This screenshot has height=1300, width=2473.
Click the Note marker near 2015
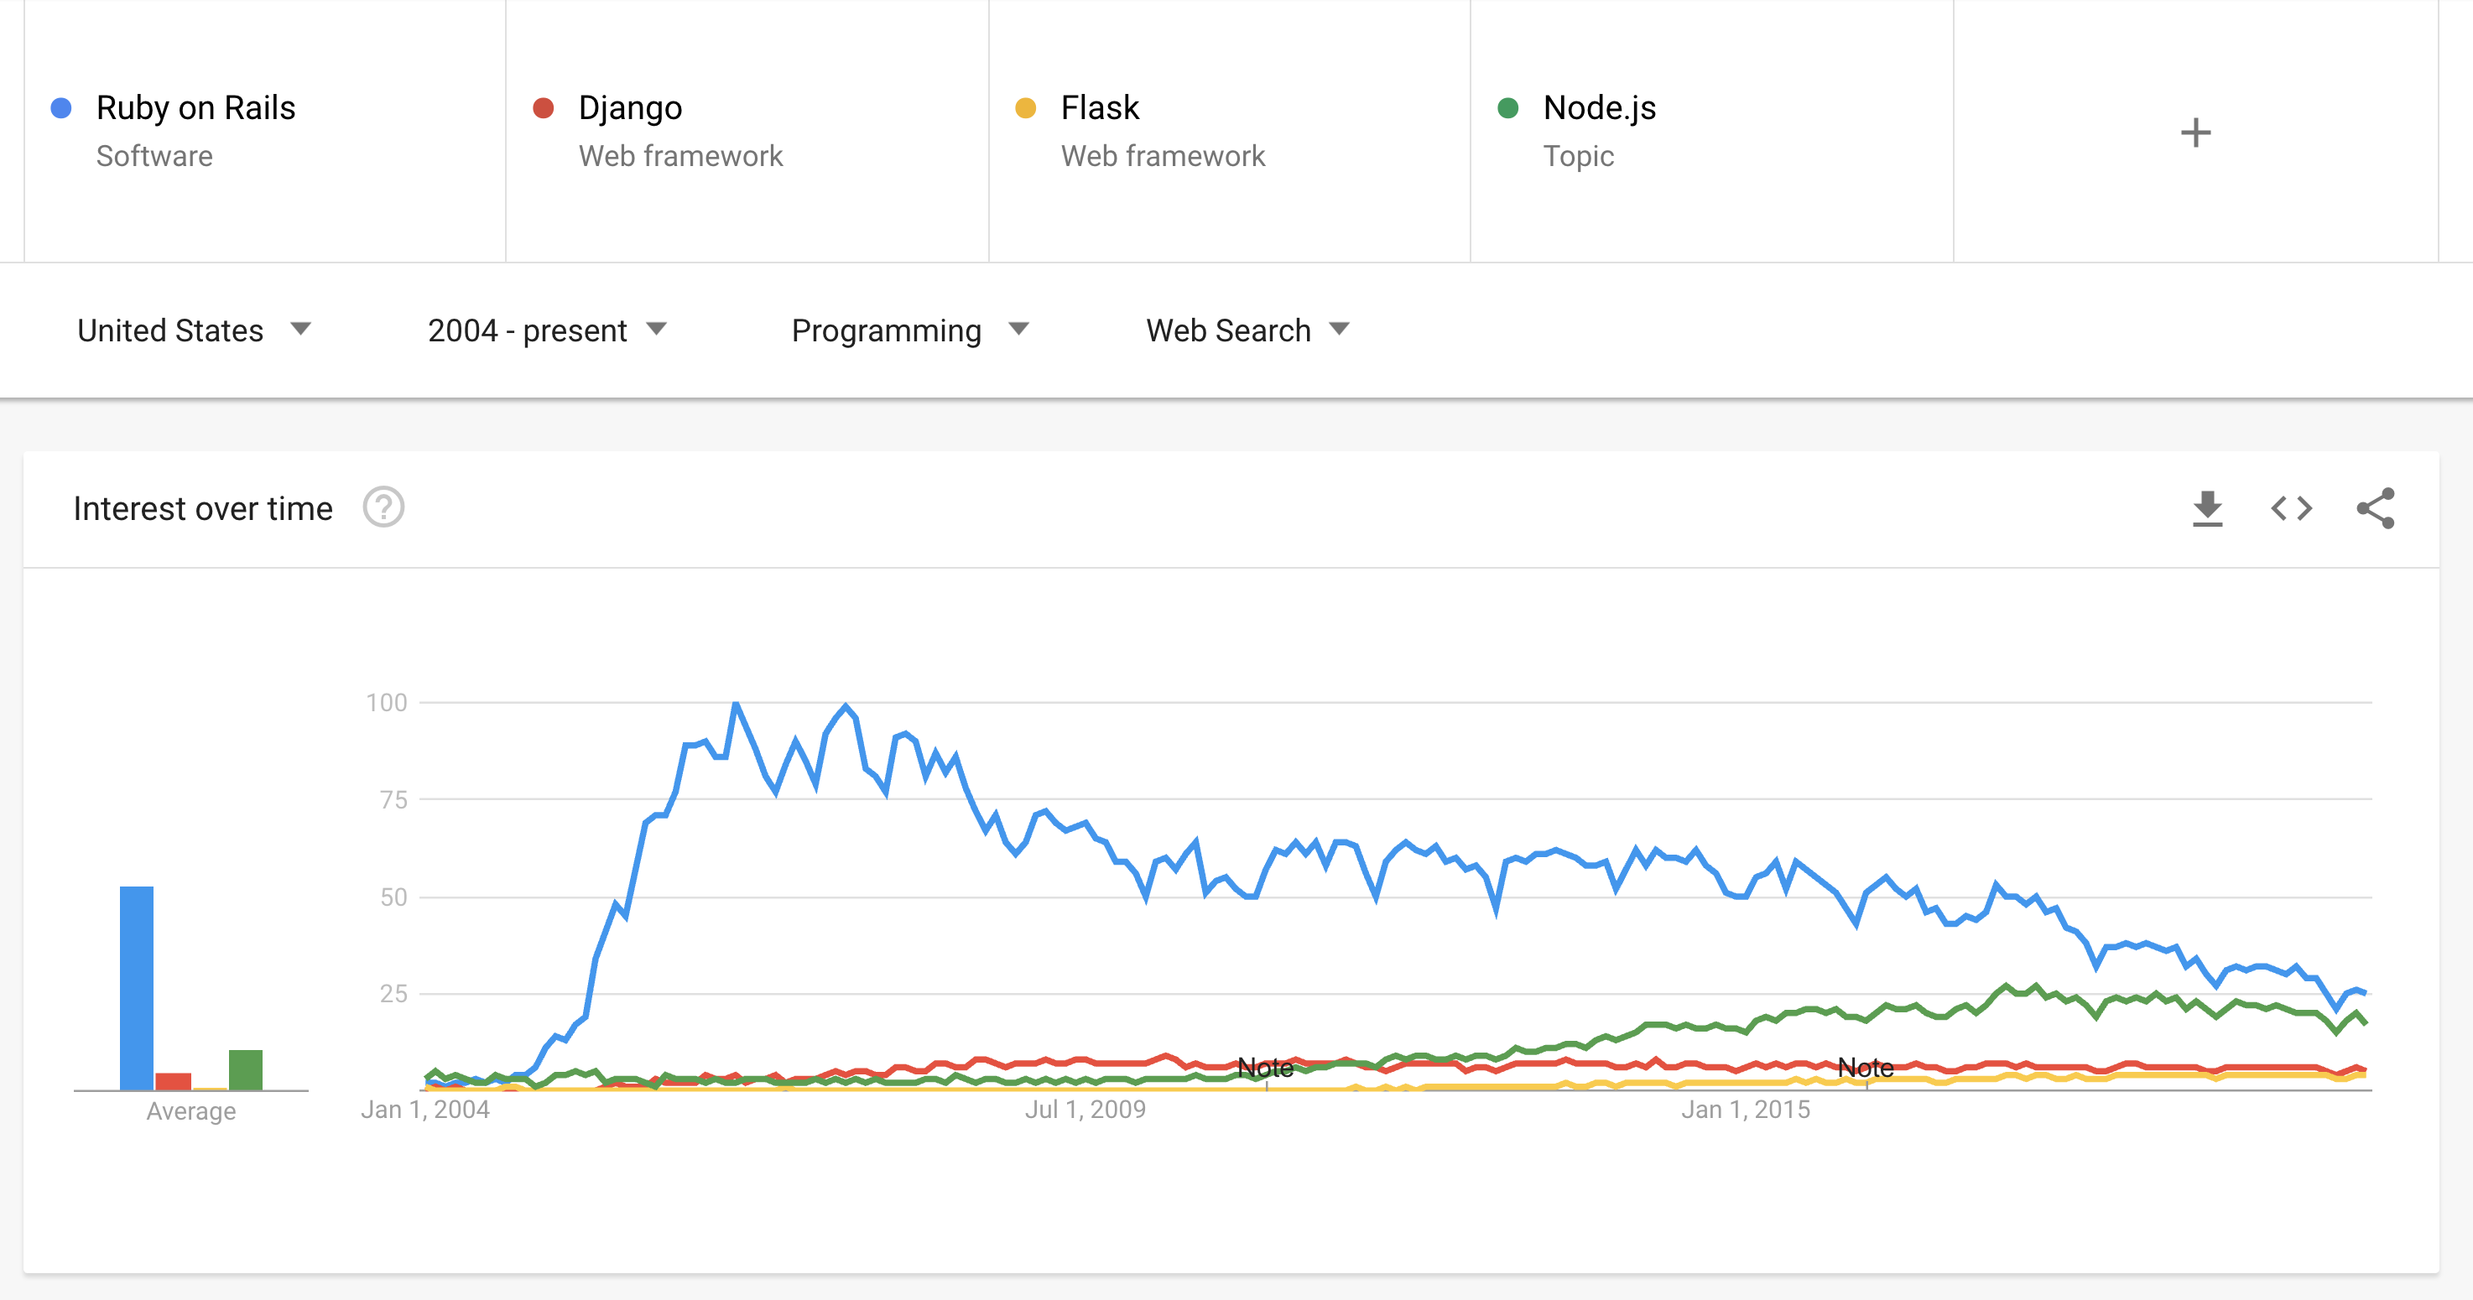[1866, 1068]
